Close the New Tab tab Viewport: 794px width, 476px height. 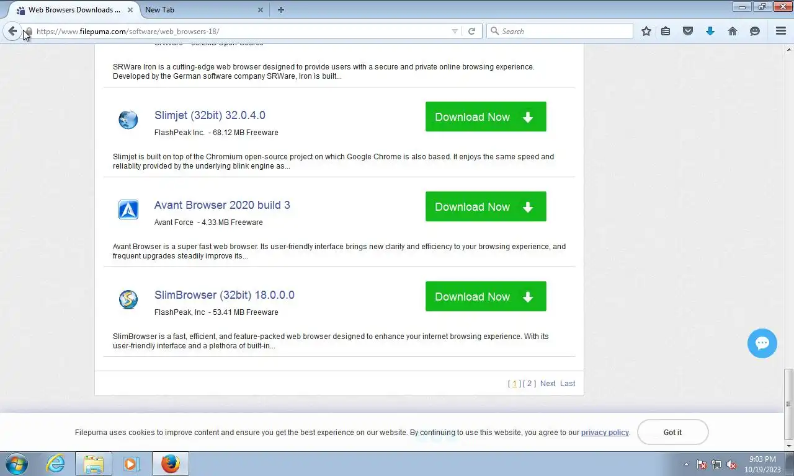261,10
